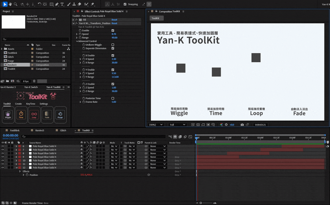Click the Speed value 8.70
Image resolution: width=330 pixels, height=205 pixels.
click(114, 34)
